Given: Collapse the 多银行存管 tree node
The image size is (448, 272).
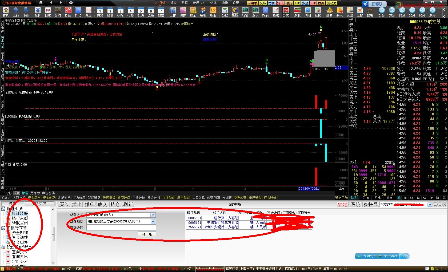Looking at the screenshot, I should (3, 228).
